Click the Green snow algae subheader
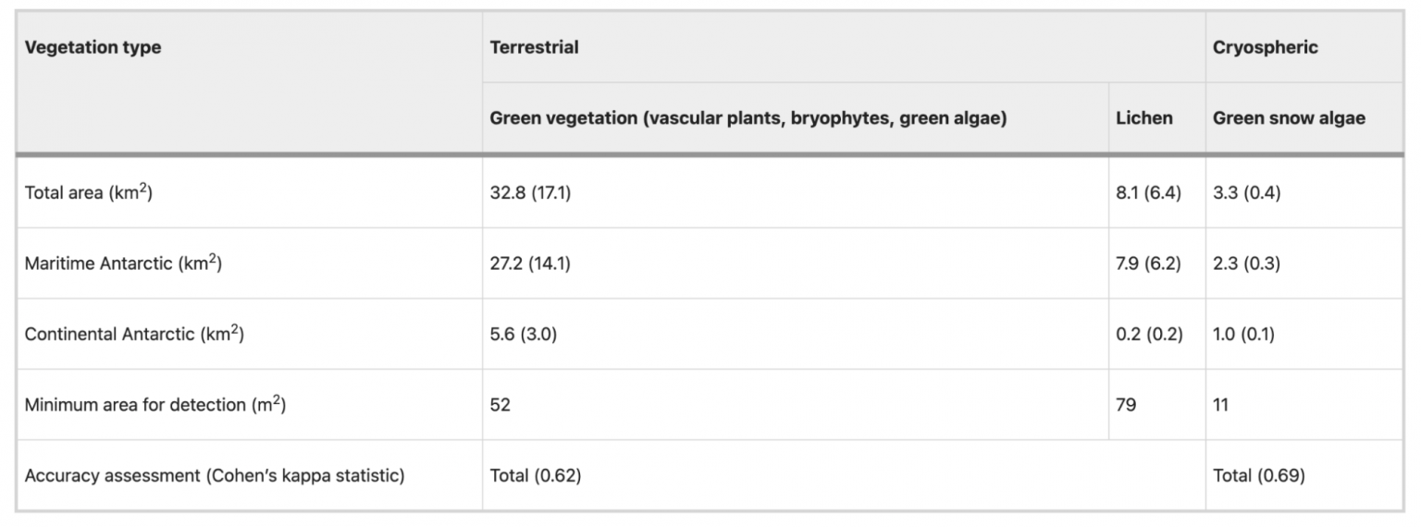This screenshot has height=527, width=1421. [1304, 117]
